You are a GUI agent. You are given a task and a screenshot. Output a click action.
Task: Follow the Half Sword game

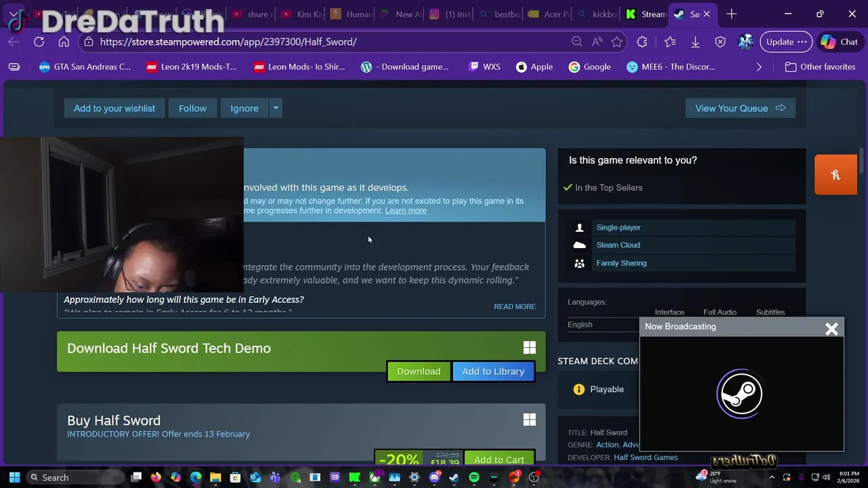[x=193, y=108]
